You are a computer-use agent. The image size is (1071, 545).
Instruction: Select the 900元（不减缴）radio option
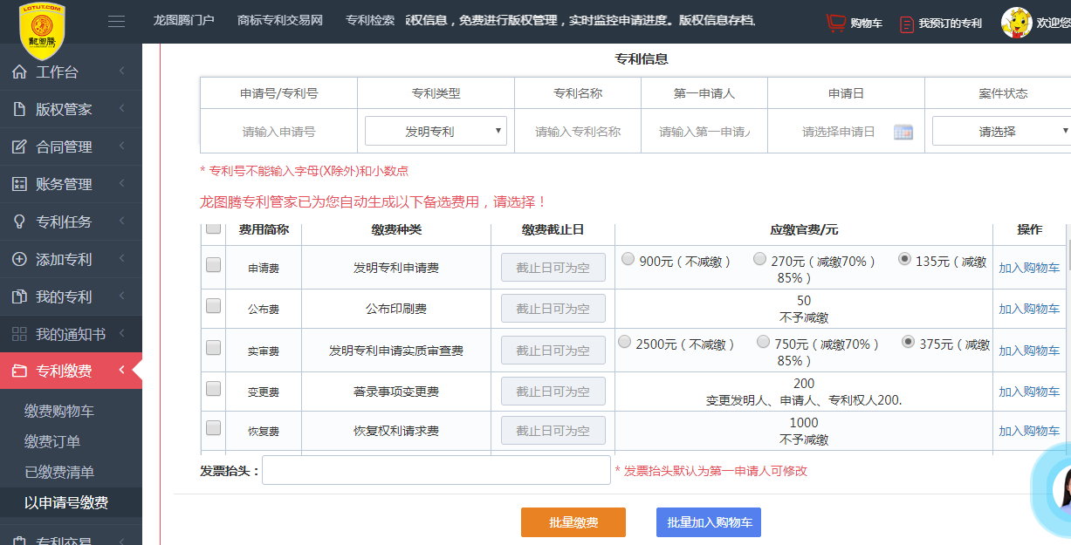[x=628, y=259]
